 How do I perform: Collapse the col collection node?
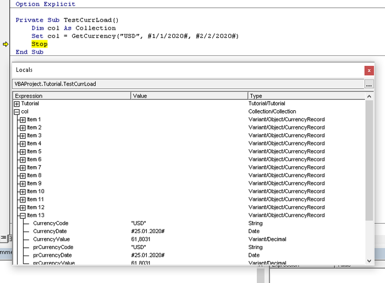point(17,112)
